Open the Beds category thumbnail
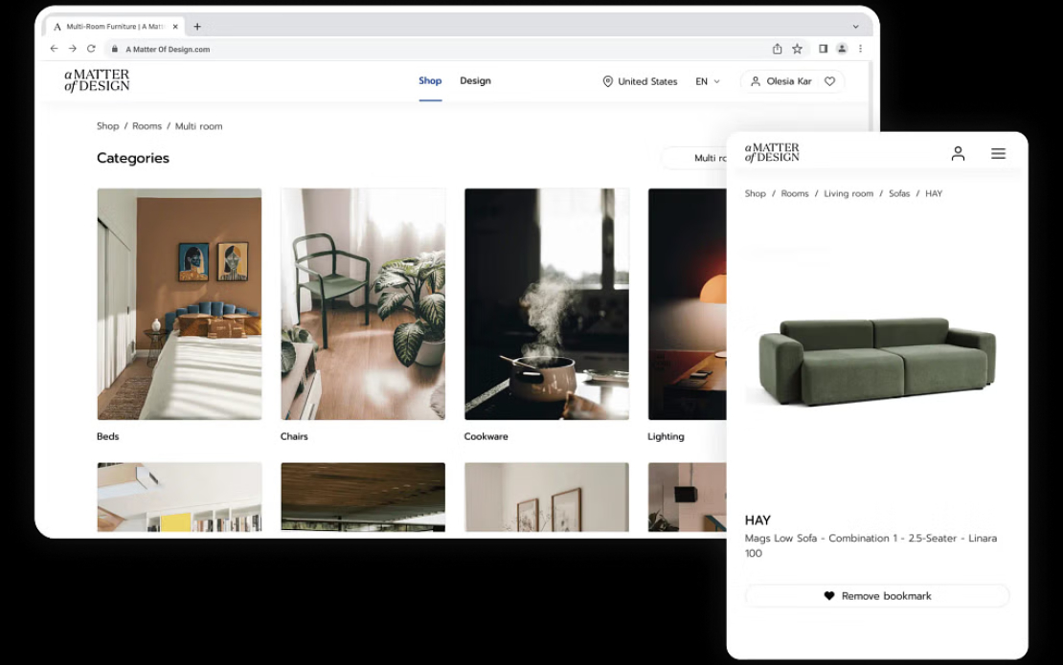The image size is (1063, 665). [x=179, y=304]
